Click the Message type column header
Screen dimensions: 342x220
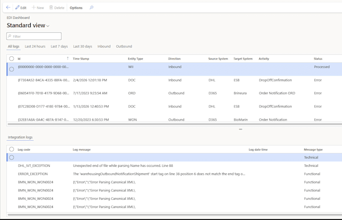(313, 150)
